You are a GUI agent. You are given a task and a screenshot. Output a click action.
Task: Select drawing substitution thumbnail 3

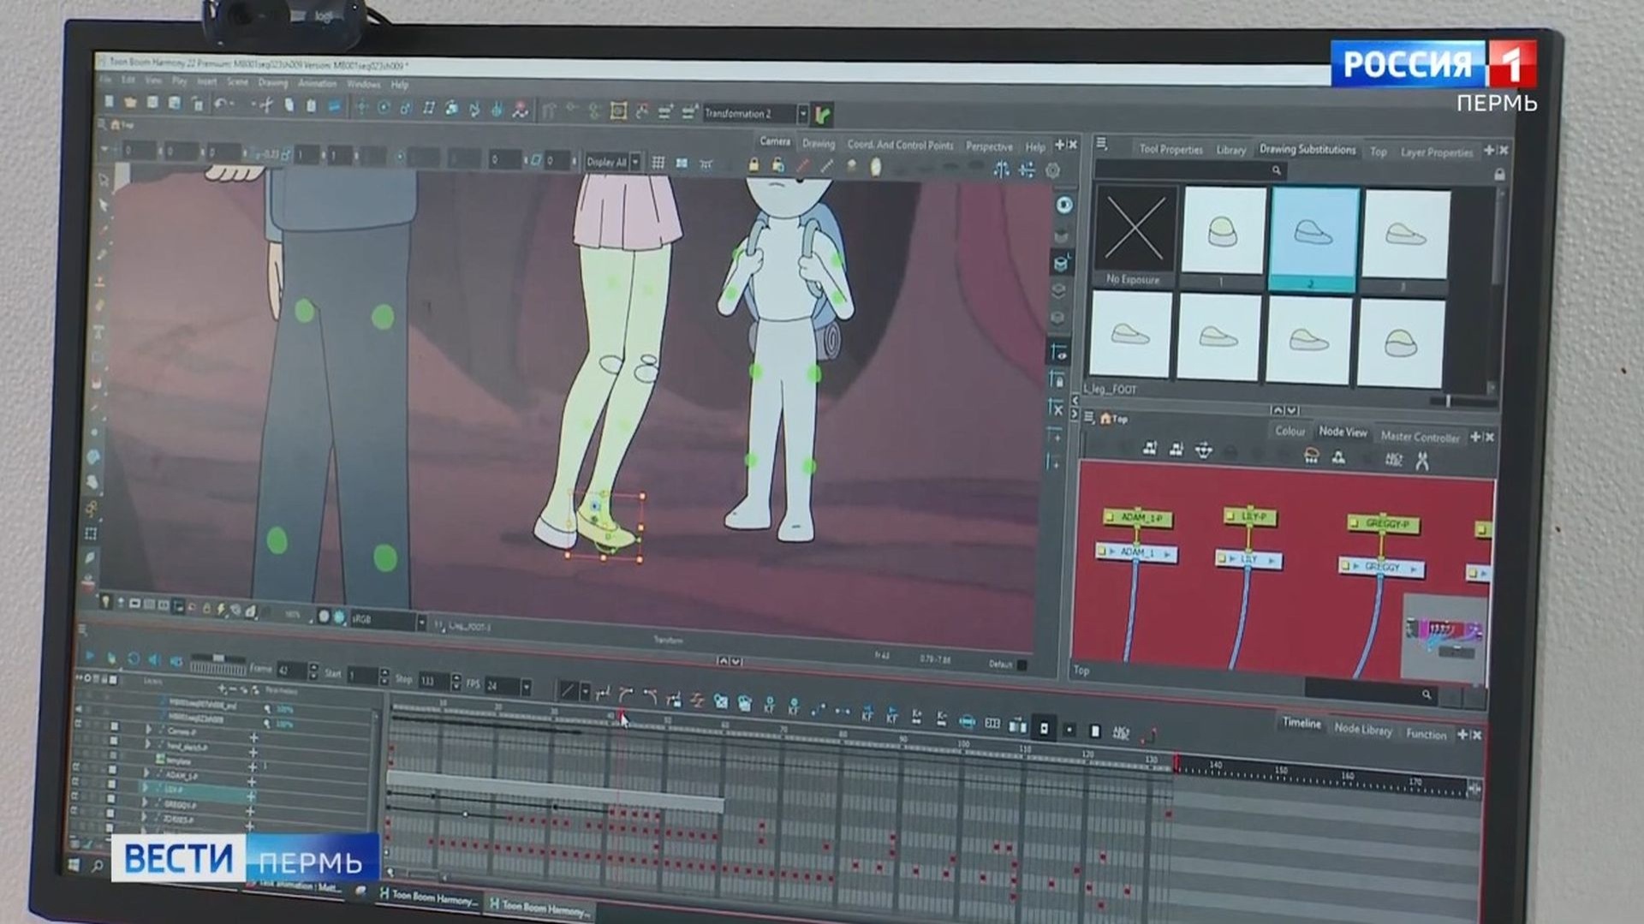1405,236
